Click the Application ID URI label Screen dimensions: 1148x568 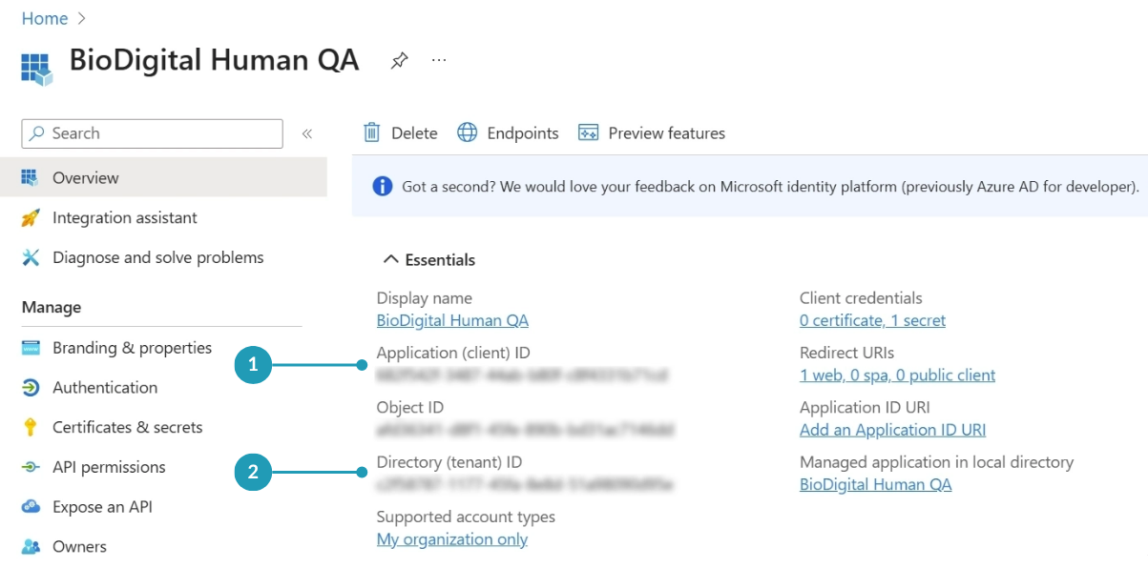[865, 408]
